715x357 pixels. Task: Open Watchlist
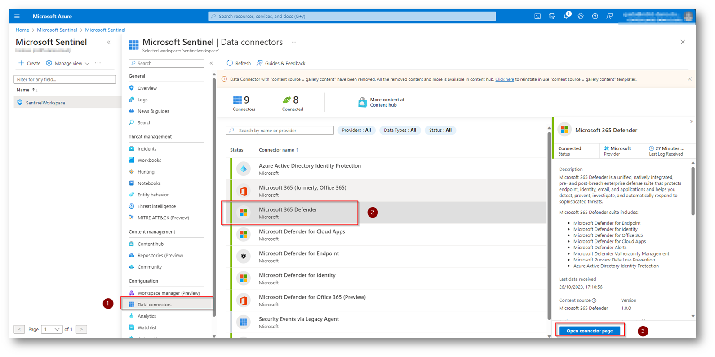(147, 328)
